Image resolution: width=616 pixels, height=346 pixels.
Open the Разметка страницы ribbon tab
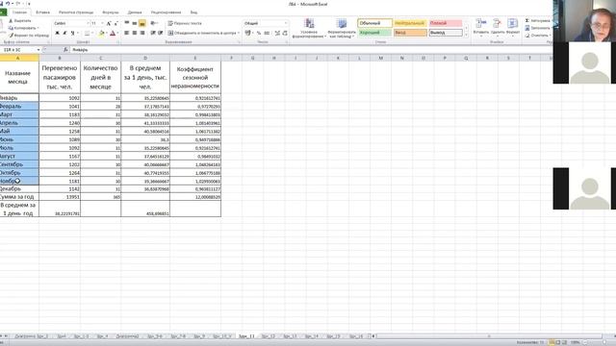76,12
